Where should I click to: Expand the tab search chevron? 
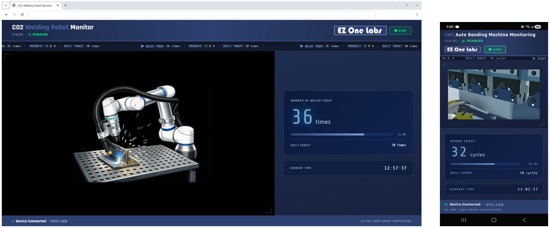pos(6,5)
